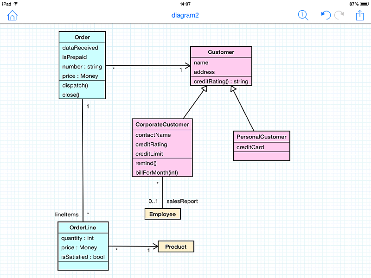This screenshot has height=278, width=371.
Task: Tap 'quantity : int' in OrderLine
Action: coord(77,238)
